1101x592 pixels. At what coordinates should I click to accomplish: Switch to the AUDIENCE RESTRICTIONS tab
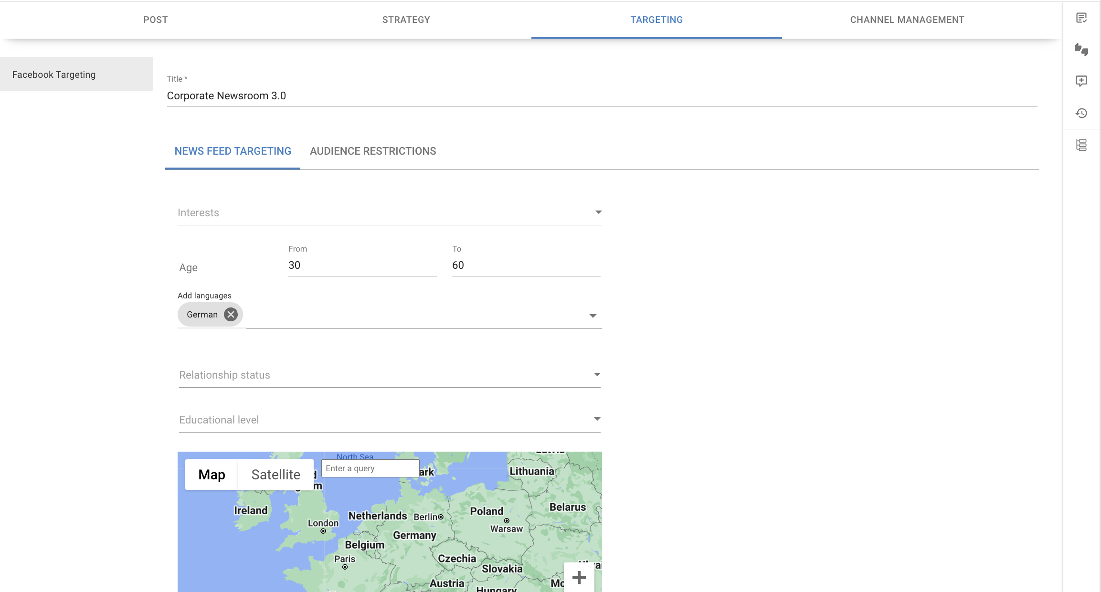[373, 151]
